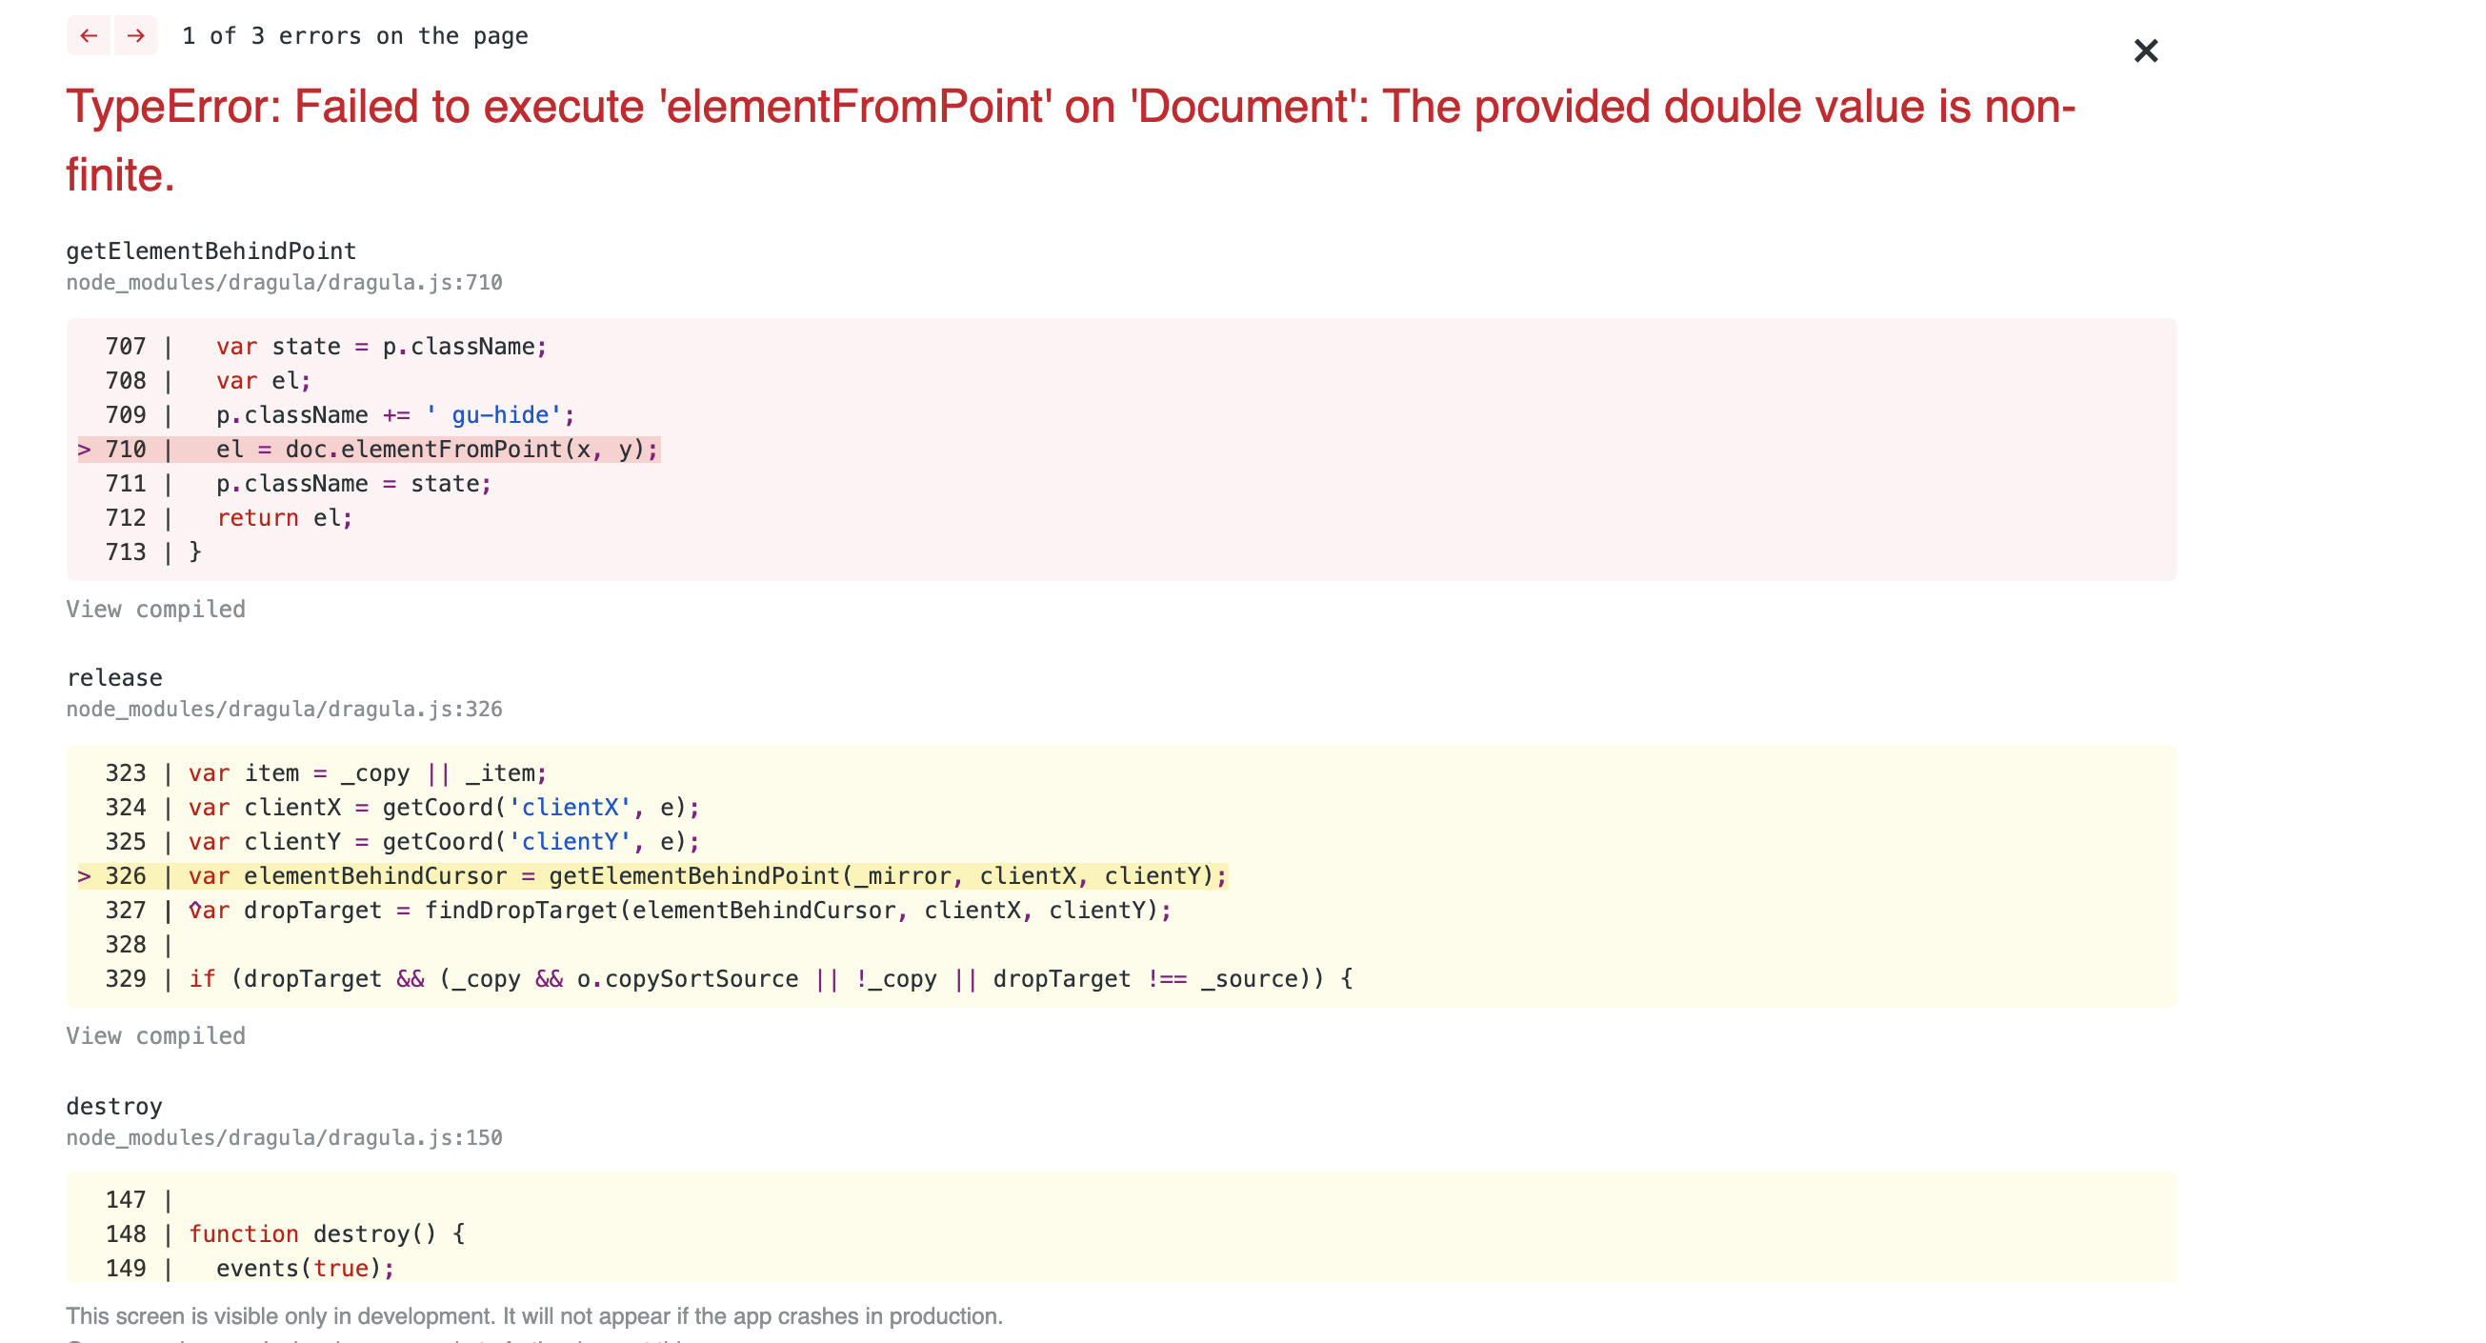The height and width of the screenshot is (1343, 2486).
Task: Click 'This screen is visible only in development' note
Action: point(533,1316)
